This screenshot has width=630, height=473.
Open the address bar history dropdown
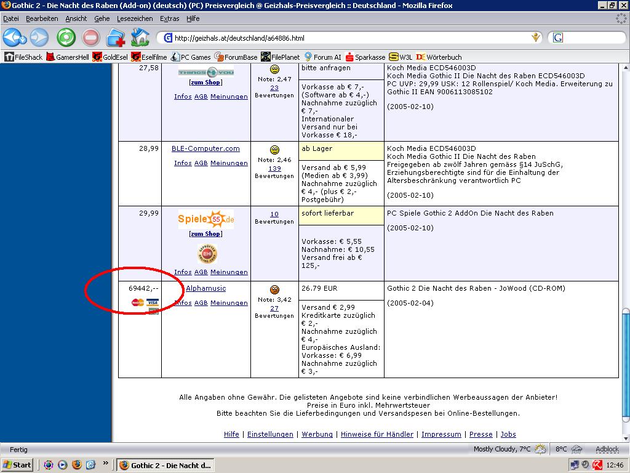click(535, 38)
